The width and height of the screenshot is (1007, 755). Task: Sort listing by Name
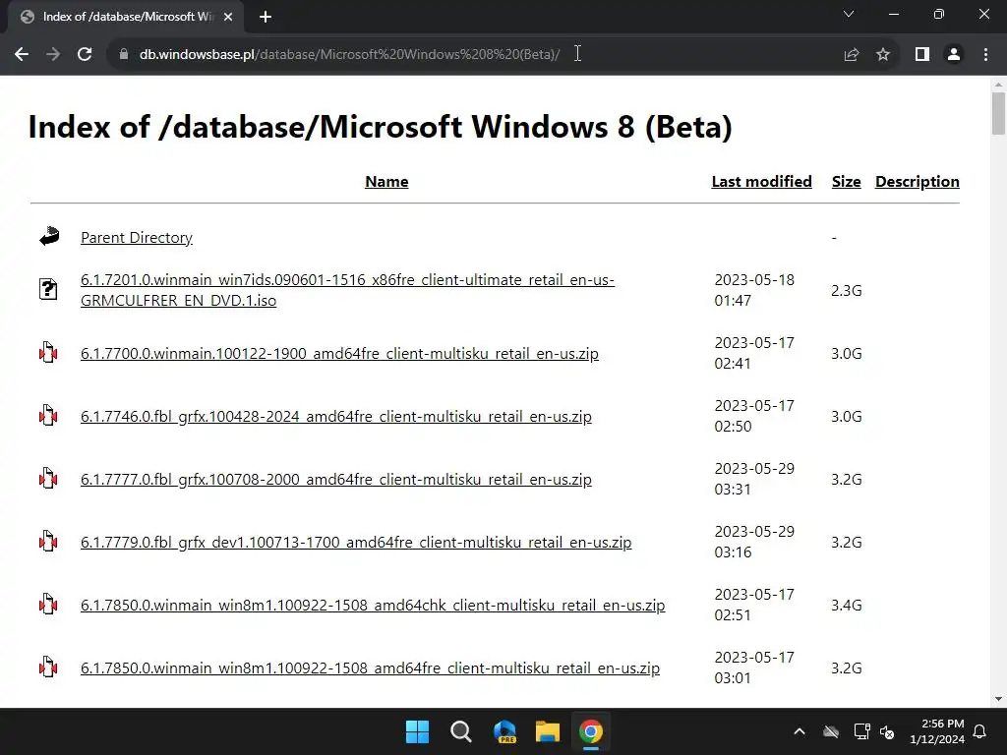(x=386, y=182)
